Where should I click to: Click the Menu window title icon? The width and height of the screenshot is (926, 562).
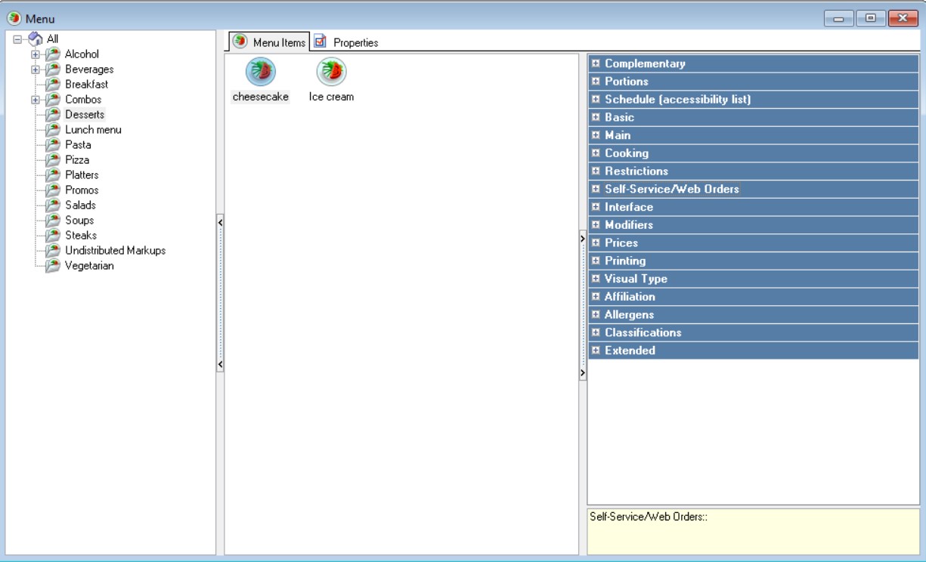14,18
